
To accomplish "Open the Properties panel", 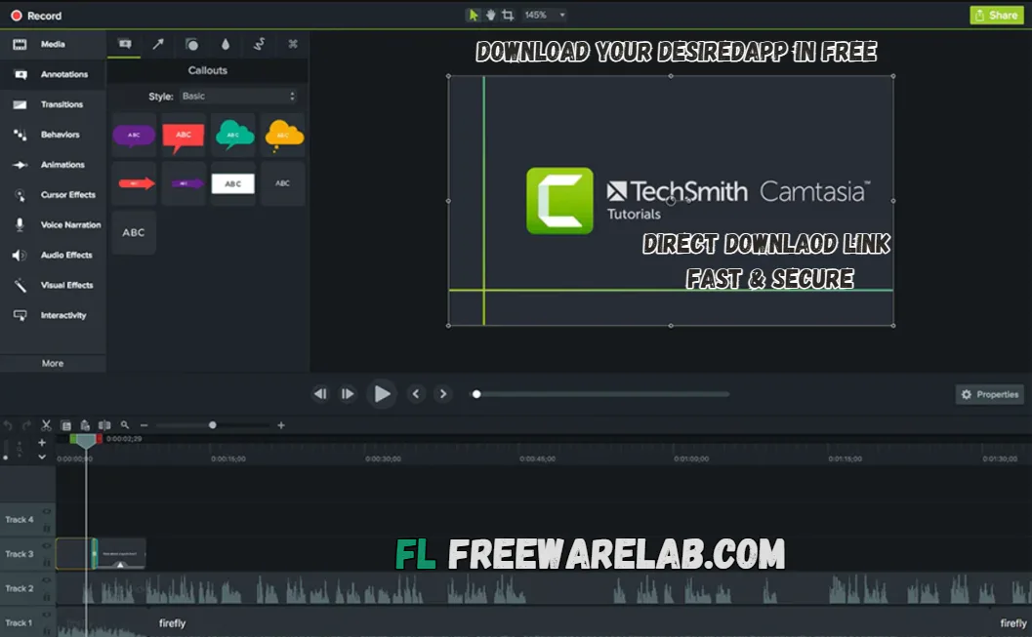I will pos(988,394).
